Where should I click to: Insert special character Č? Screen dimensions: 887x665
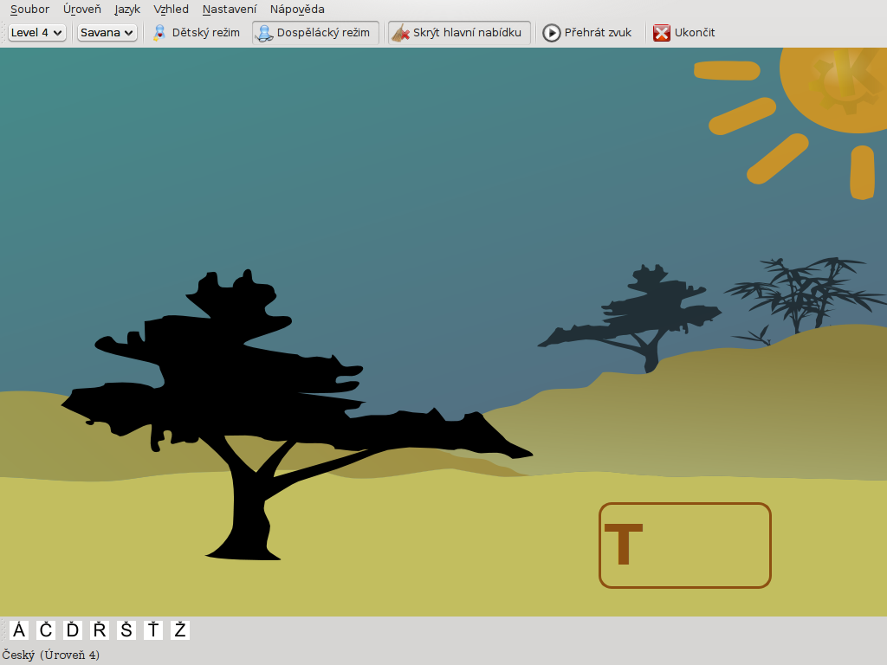[46, 630]
